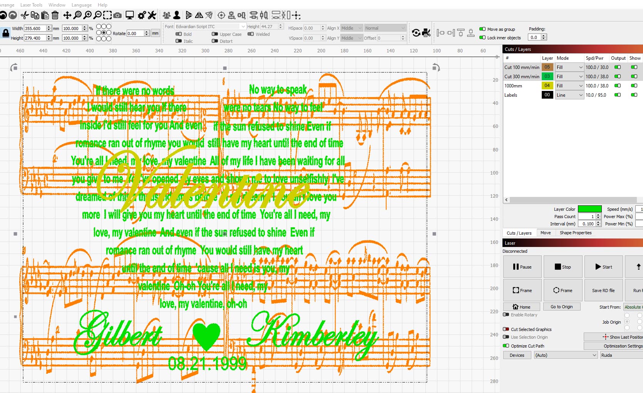643x393 pixels.
Task: Open Mode dropdown for layer 05
Action: coord(569,67)
